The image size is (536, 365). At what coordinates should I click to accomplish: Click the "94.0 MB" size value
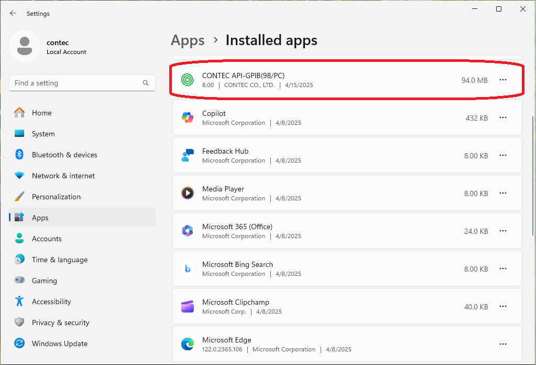pyautogui.click(x=475, y=80)
